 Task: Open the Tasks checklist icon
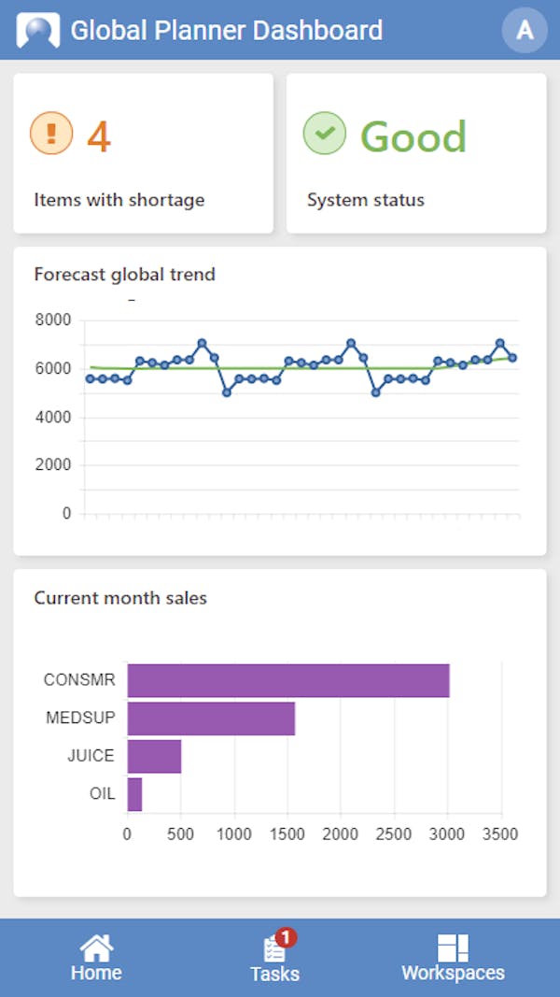(x=273, y=950)
